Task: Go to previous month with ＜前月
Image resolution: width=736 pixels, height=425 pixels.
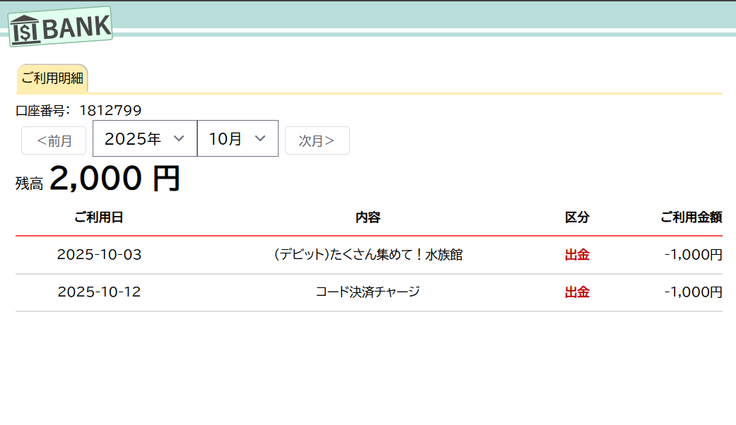Action: coord(54,140)
